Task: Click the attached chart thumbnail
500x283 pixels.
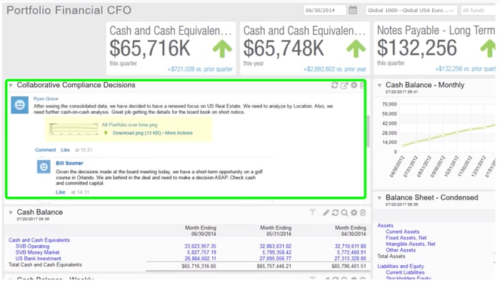Action: 74,129
